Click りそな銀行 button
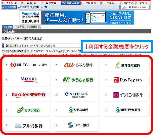Screen dimensions: 153x138 [x=76, y=110]
